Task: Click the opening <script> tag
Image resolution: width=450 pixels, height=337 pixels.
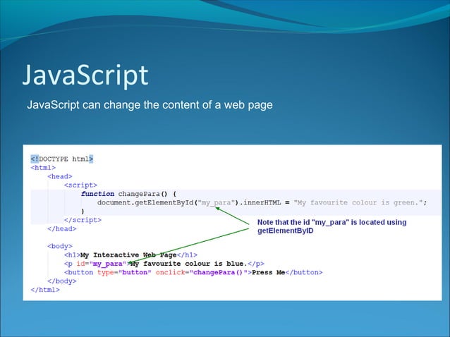Action: coord(80,185)
